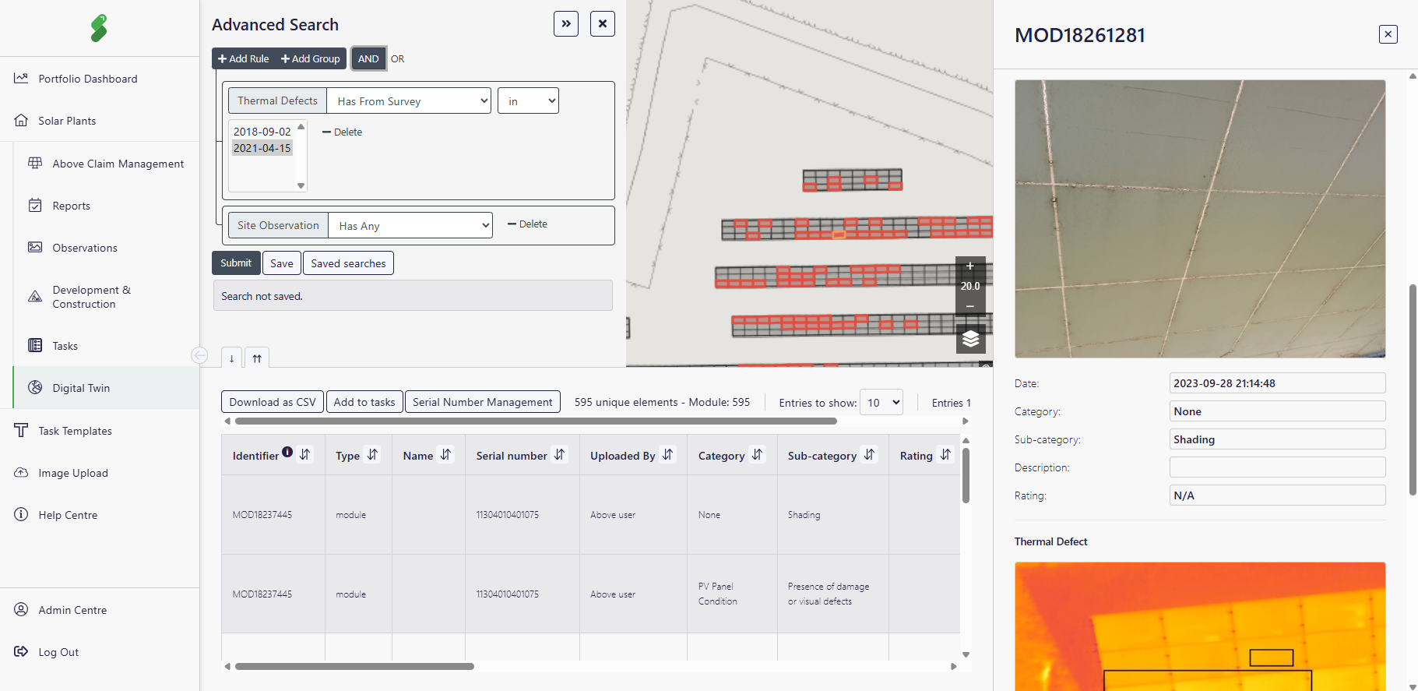Screen dimensions: 1418x691
Task: Click the Download as CSV button
Action: (x=273, y=402)
